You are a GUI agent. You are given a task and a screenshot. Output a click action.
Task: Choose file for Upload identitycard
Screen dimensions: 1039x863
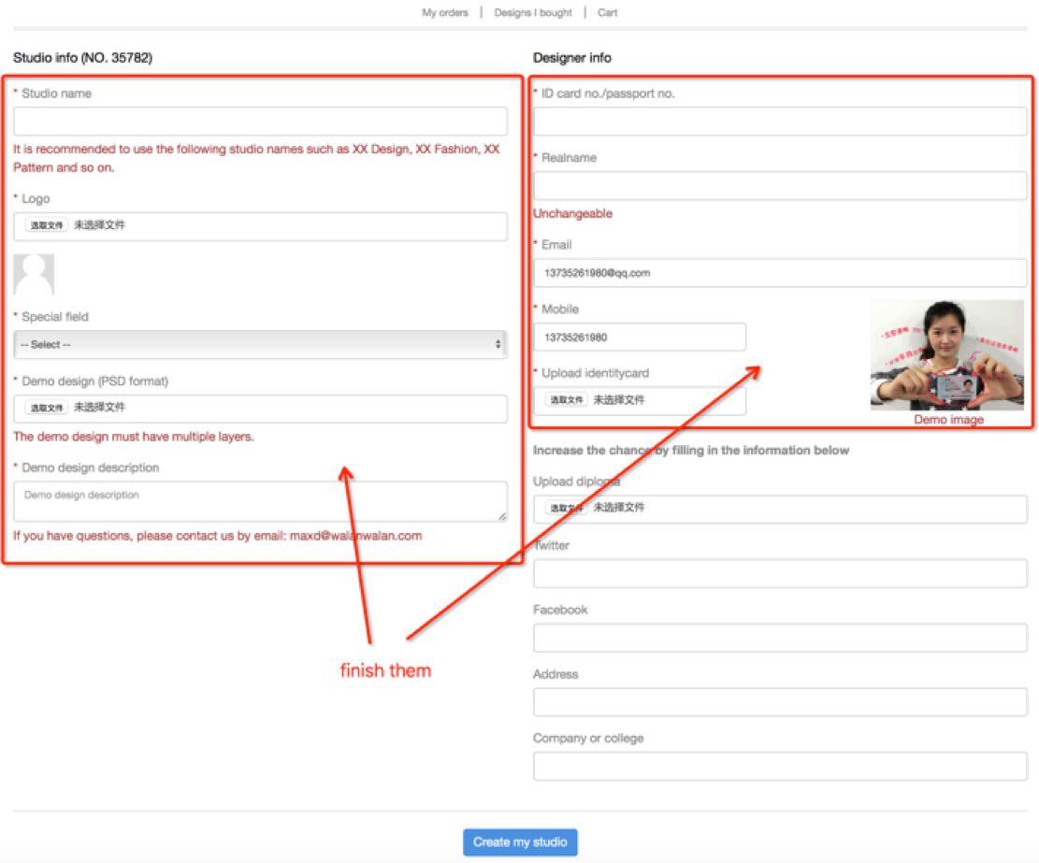(x=566, y=400)
